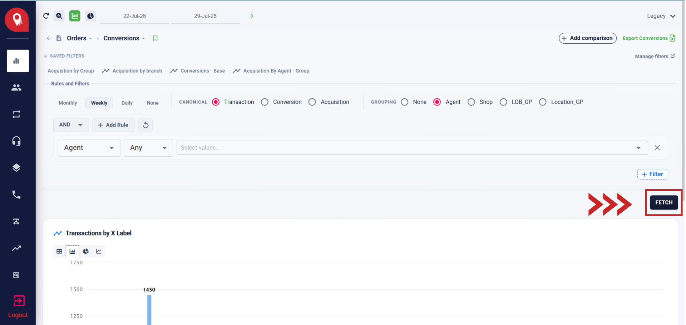Select the Transaction canonical radio button
Viewport: 686px width, 325px height.
[216, 102]
